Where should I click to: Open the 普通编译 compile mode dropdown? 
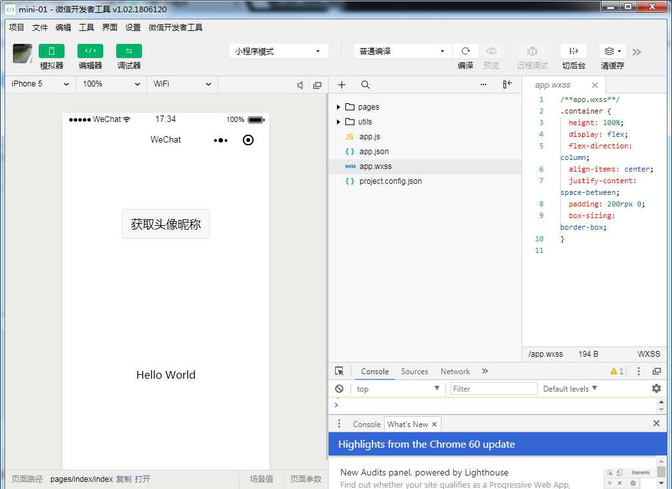(403, 51)
